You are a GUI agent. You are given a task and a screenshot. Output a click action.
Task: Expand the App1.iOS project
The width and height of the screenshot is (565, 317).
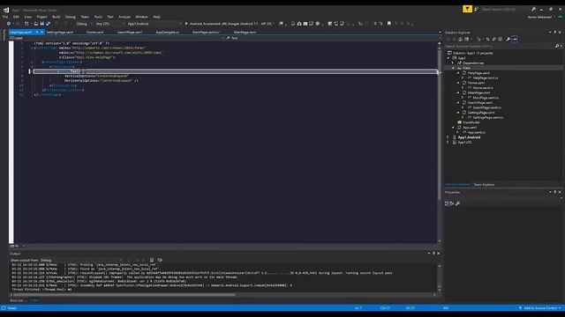tap(448, 143)
